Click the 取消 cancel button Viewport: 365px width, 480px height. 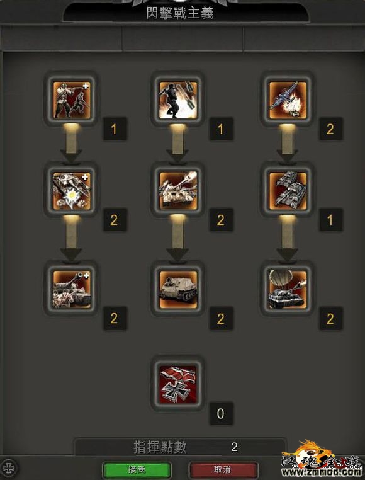[x=222, y=470]
